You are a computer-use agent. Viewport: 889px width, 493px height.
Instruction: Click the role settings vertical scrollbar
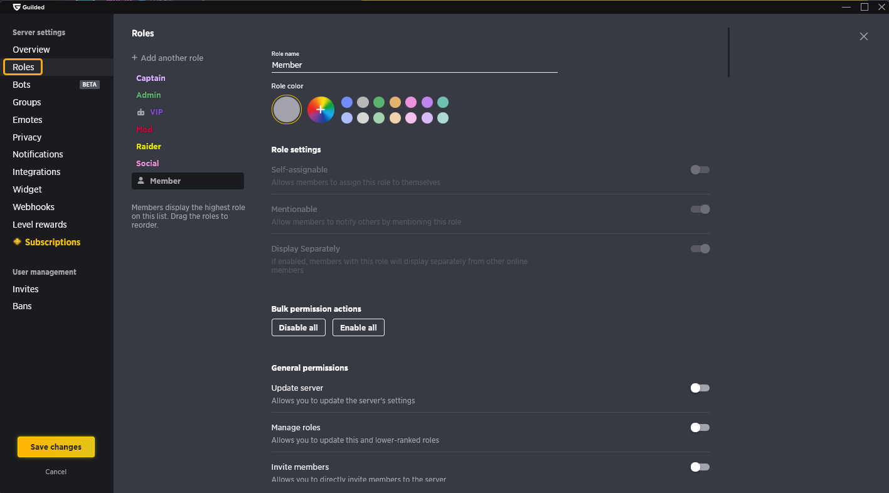pyautogui.click(x=728, y=52)
